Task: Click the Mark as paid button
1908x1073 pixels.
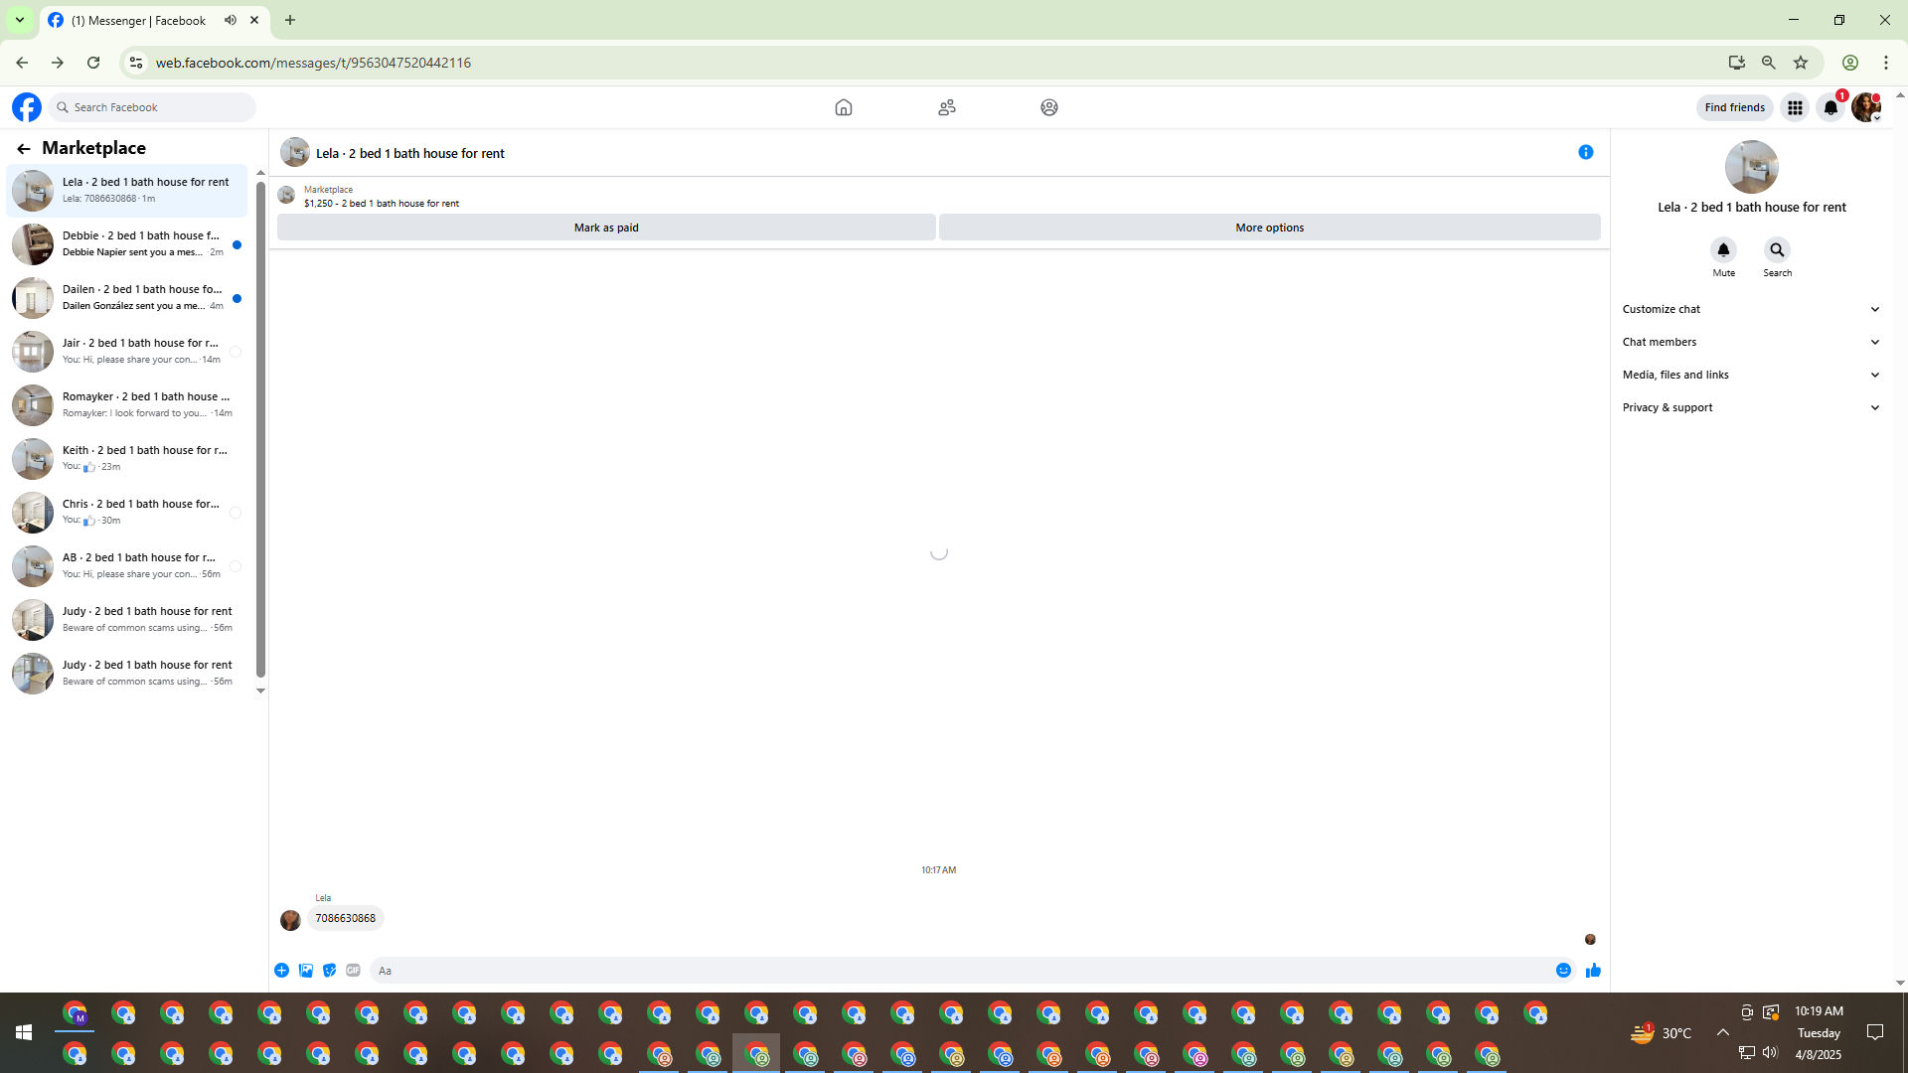Action: [x=606, y=228]
